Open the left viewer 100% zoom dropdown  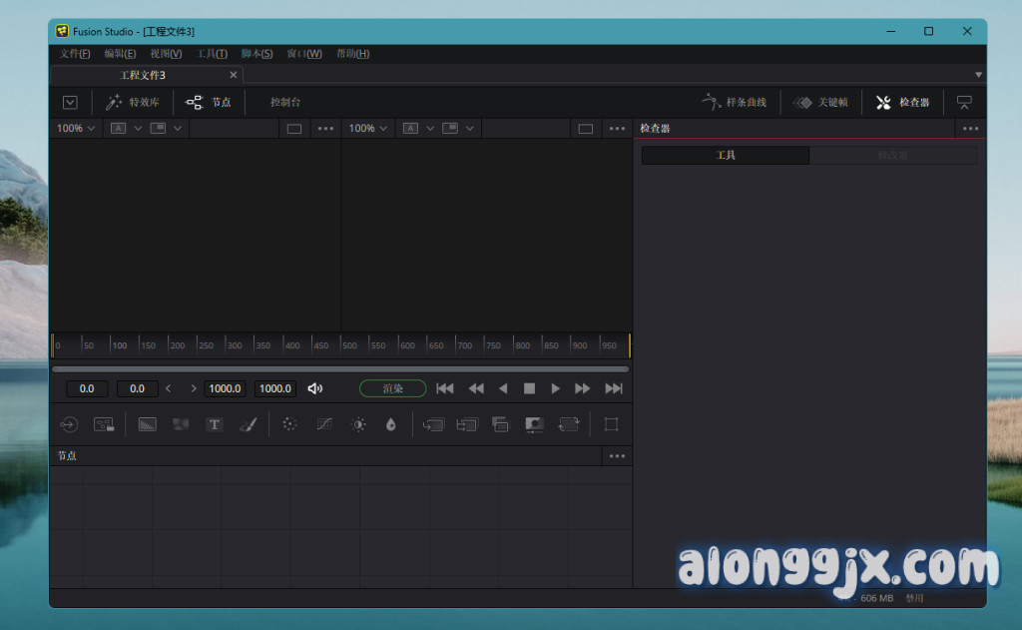[76, 128]
